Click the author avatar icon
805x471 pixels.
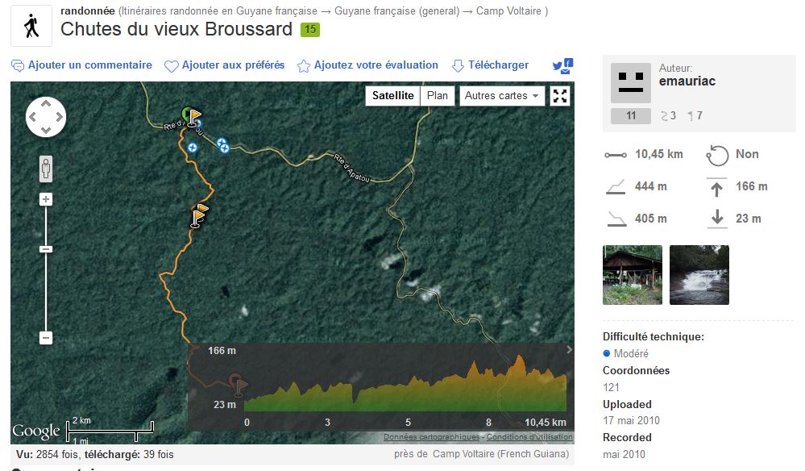click(630, 83)
